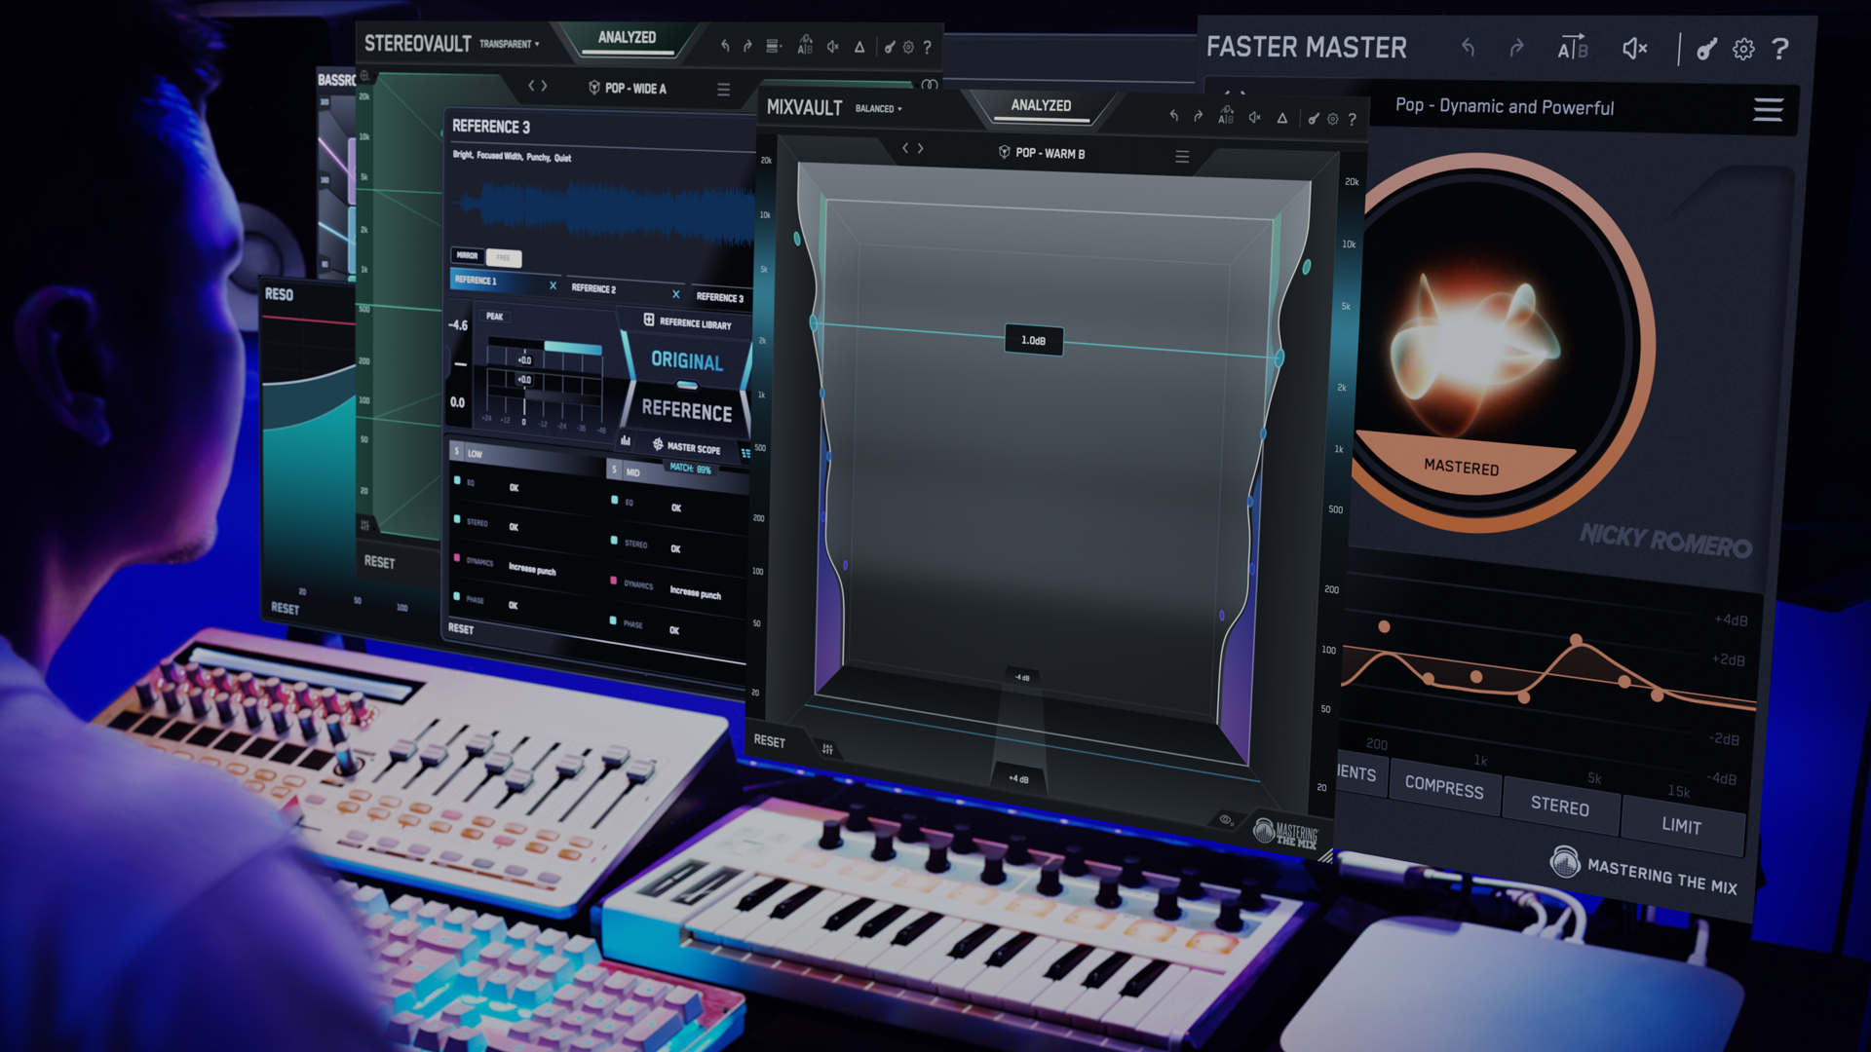1871x1052 pixels.
Task: Select Mirror mode in Reference window
Action: point(467,255)
